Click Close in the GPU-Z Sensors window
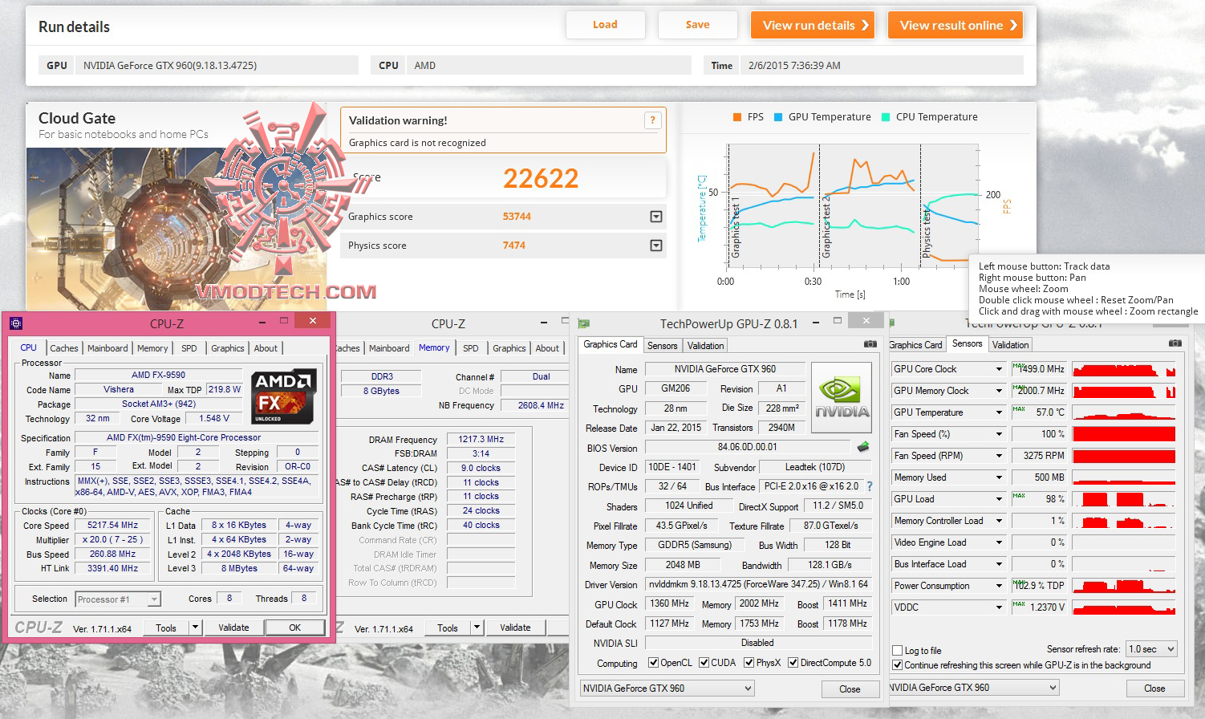 click(x=1154, y=688)
